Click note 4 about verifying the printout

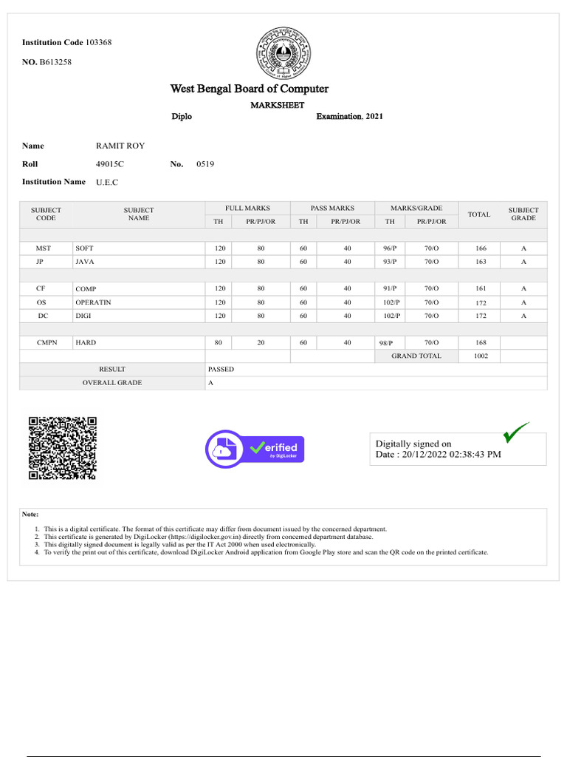tap(266, 552)
